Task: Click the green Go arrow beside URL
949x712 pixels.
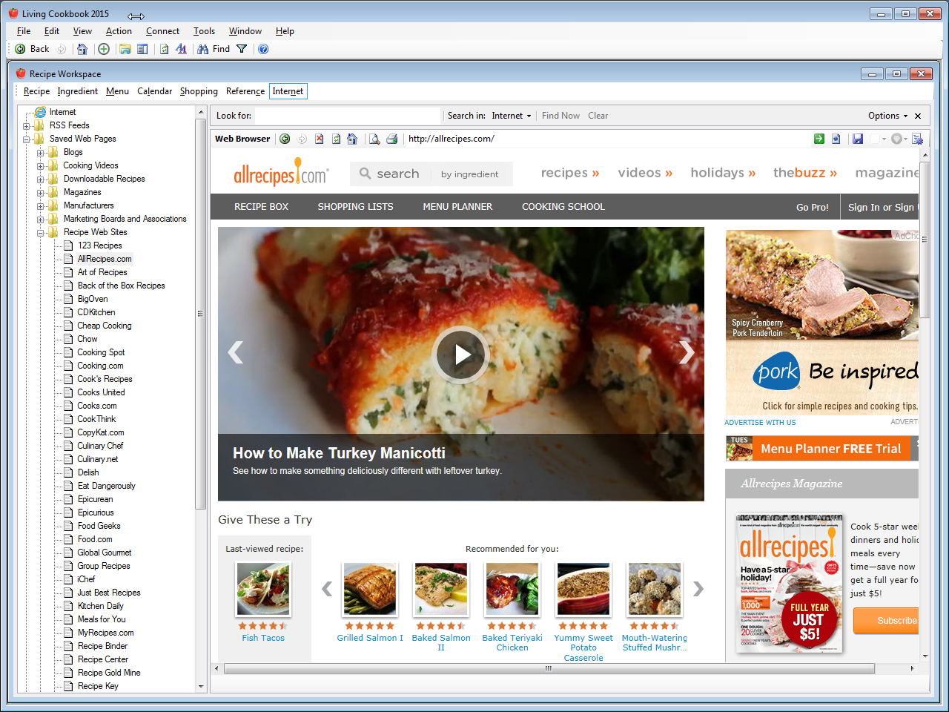Action: (x=819, y=139)
